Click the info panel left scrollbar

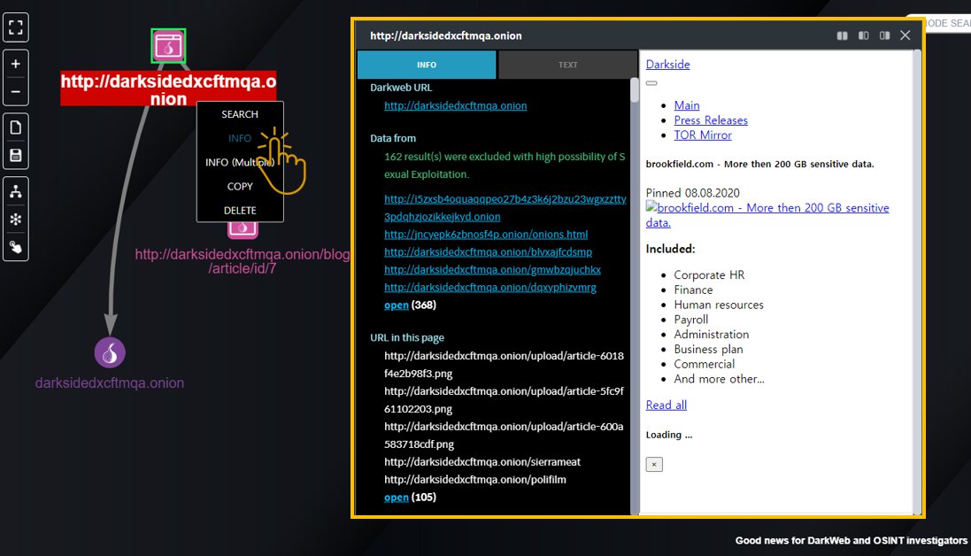click(x=634, y=89)
